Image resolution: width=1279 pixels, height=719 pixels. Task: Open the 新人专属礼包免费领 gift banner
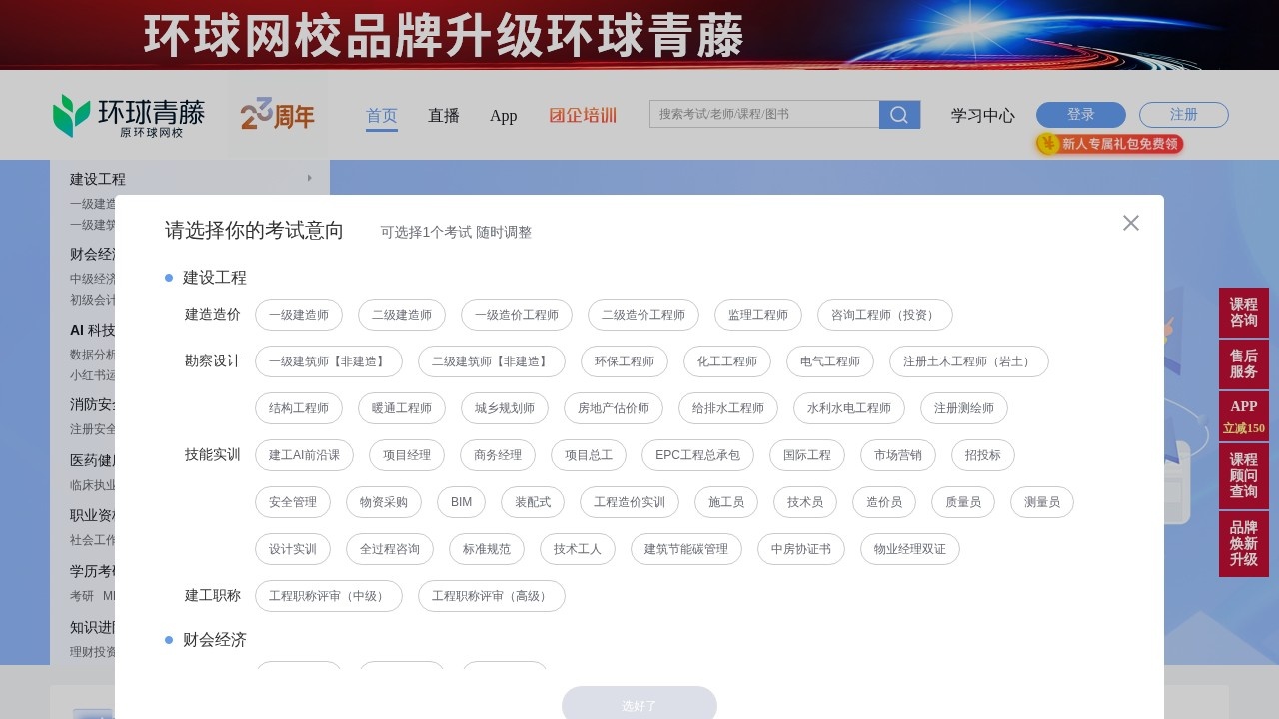pyautogui.click(x=1109, y=144)
